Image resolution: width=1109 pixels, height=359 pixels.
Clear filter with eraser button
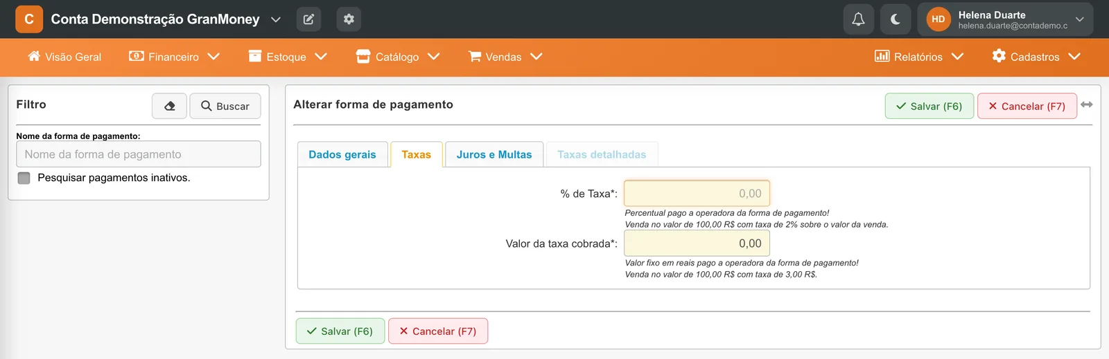click(169, 106)
